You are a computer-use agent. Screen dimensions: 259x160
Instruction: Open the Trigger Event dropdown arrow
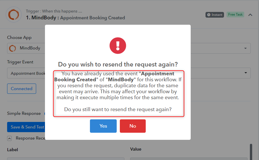(x=246, y=73)
